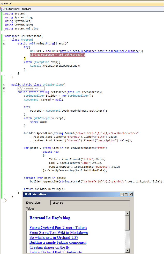Open Bertrand Le Roy's blog link
The image size is (164, 254).
(50, 218)
